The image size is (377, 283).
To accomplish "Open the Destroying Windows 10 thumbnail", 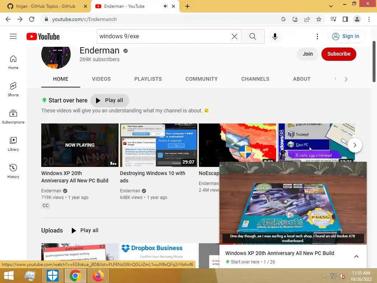I will point(159,145).
